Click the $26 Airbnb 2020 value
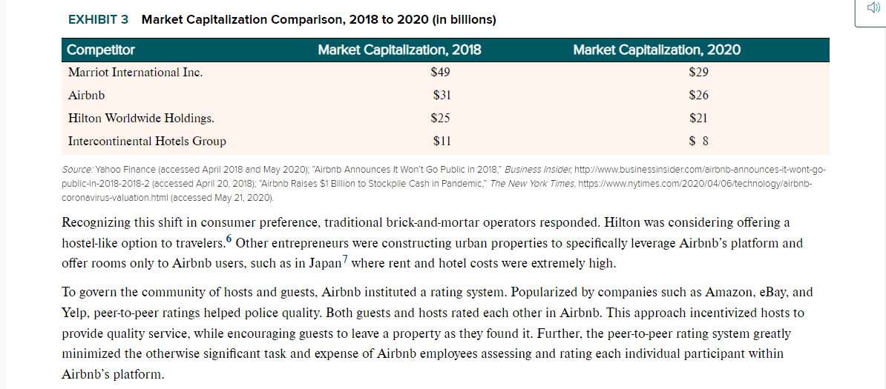The height and width of the screenshot is (389, 886). tap(698, 96)
